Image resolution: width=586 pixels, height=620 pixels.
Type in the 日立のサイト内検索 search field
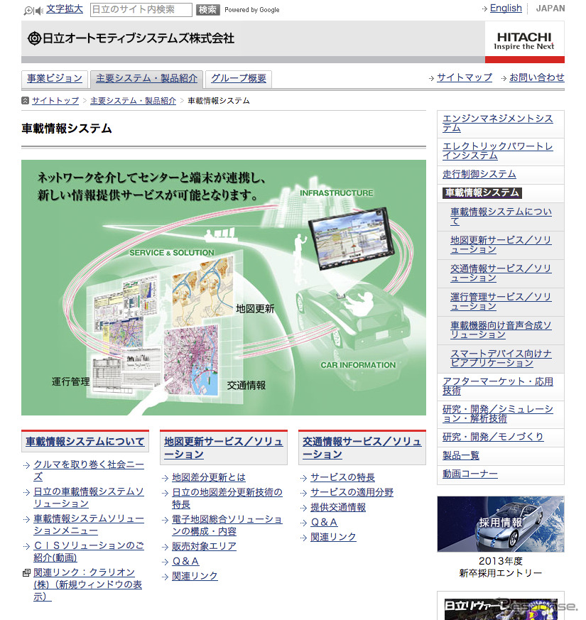(141, 10)
